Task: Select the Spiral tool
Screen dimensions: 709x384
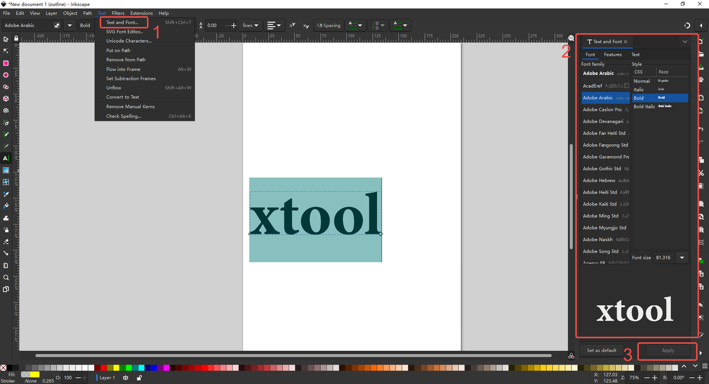Action: [6, 110]
